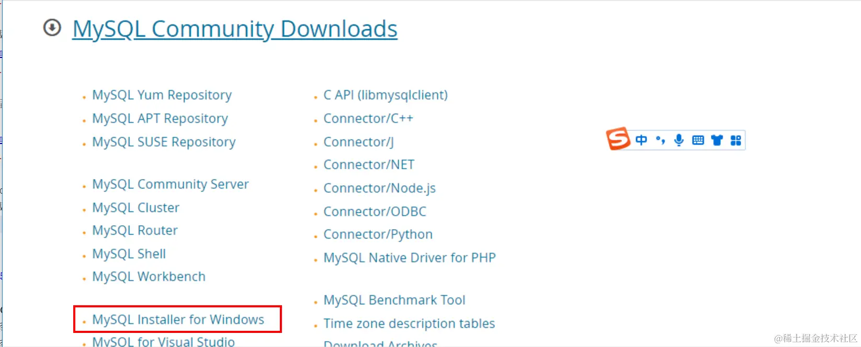Viewport: 861px width, 347px height.
Task: Open MySQL Cluster link
Action: (136, 208)
